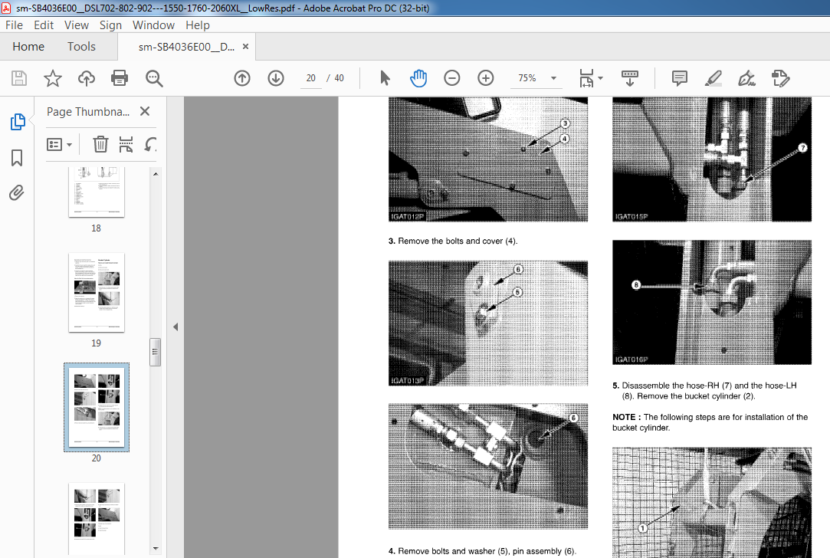This screenshot has width=830, height=558.
Task: Show the Page Thumbnails panel icon
Action: tap(18, 122)
